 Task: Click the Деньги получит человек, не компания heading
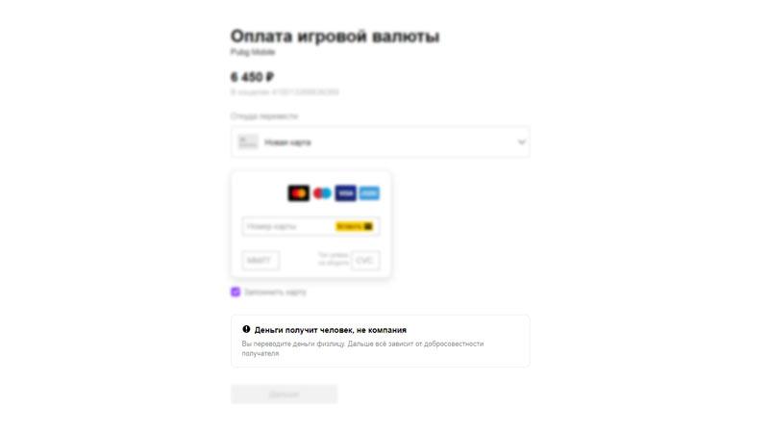(331, 330)
